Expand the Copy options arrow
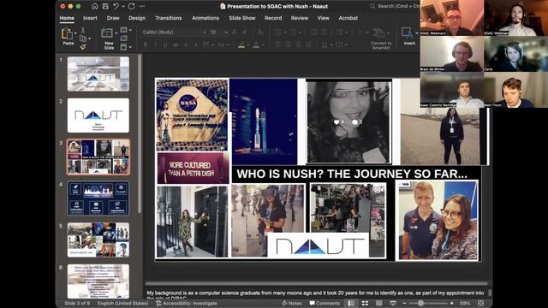The height and width of the screenshot is (308, 548). pos(89,38)
